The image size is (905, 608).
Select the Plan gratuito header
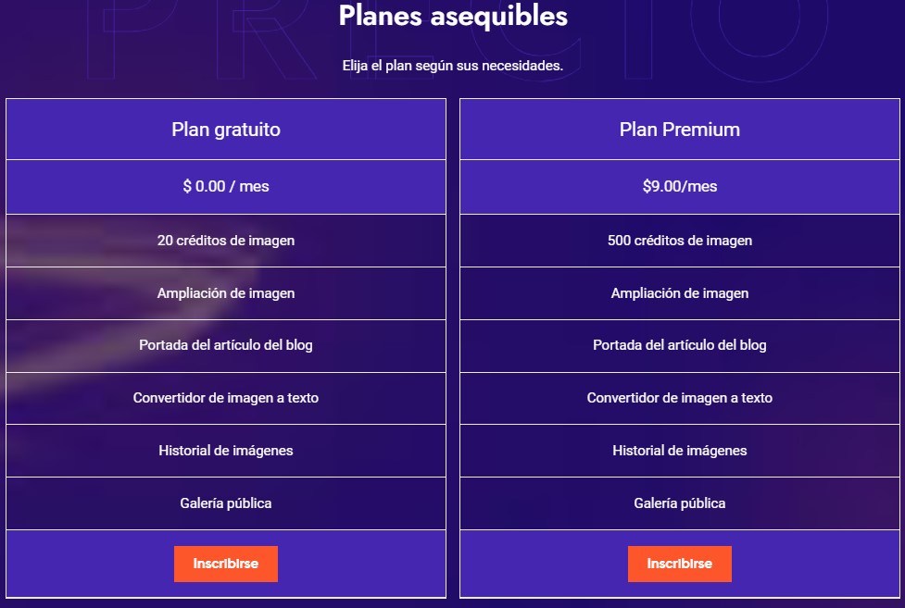click(x=226, y=130)
